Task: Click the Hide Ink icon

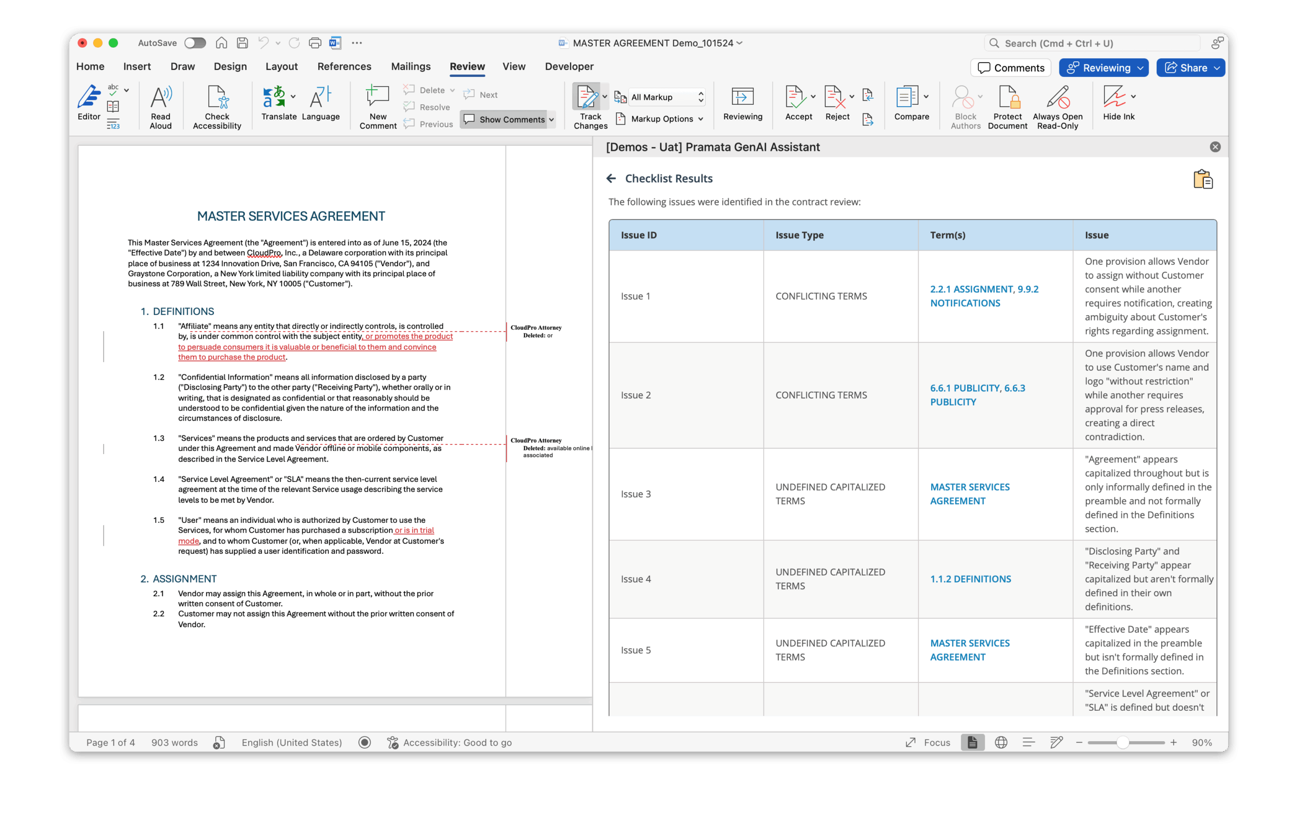Action: [1114, 97]
